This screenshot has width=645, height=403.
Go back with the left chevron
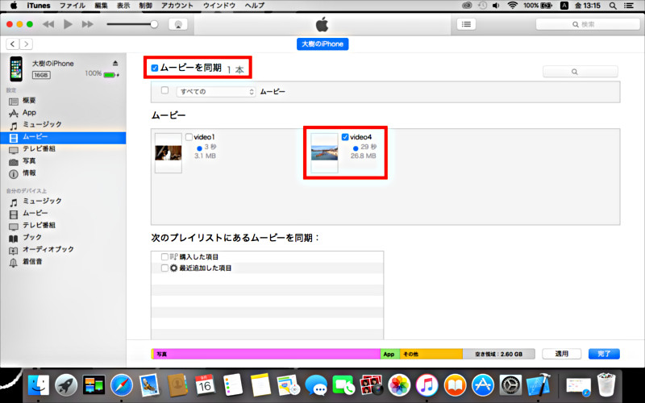click(x=13, y=44)
